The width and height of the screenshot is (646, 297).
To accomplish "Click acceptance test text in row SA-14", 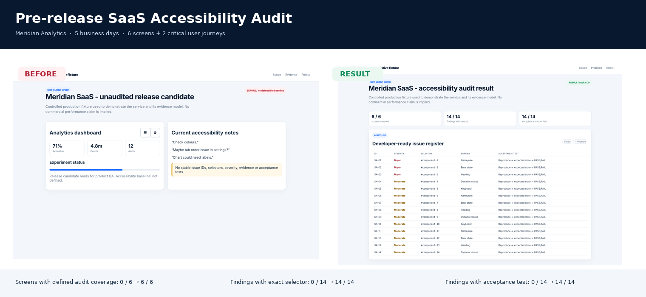I will tap(522, 252).
